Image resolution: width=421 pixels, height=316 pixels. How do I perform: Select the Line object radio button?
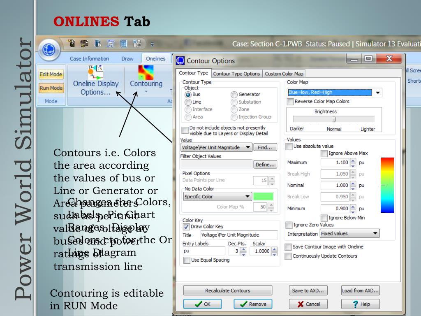pos(188,102)
